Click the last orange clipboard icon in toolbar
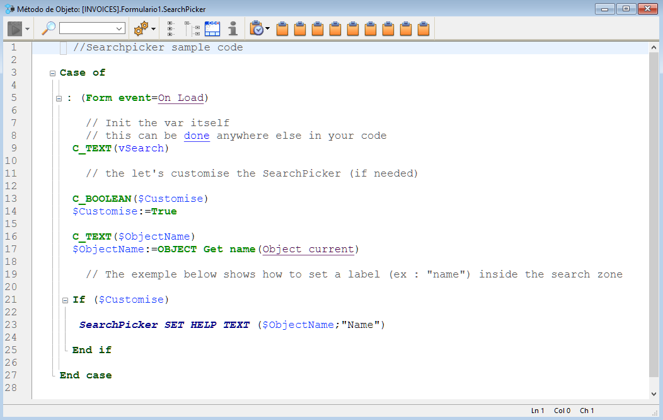Image resolution: width=663 pixels, height=420 pixels. click(424, 28)
